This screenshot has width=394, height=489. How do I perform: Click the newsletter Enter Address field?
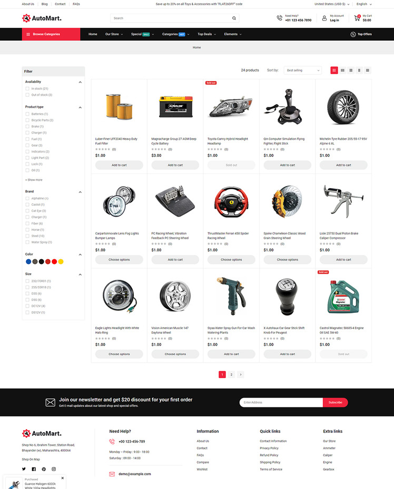281,402
